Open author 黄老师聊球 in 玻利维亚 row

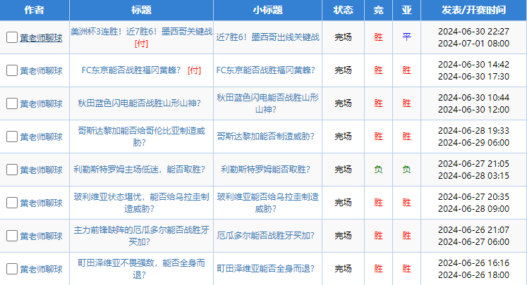coord(41,203)
